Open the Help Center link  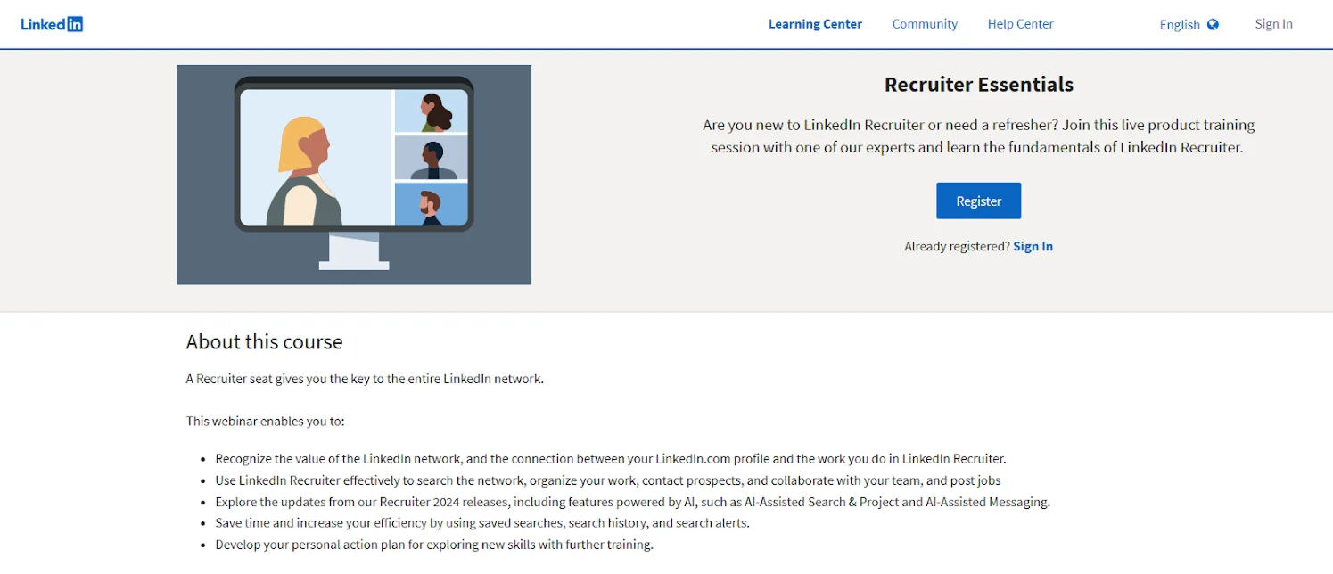(1020, 24)
